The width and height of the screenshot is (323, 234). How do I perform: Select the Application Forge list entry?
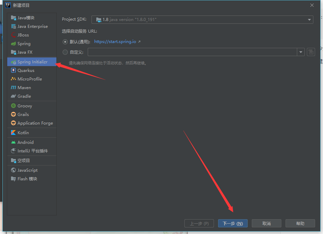(x=32, y=123)
